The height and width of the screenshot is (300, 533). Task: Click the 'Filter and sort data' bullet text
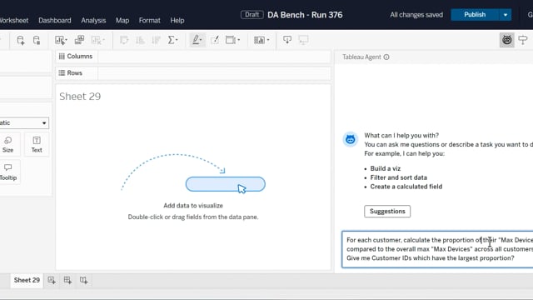[398, 177]
